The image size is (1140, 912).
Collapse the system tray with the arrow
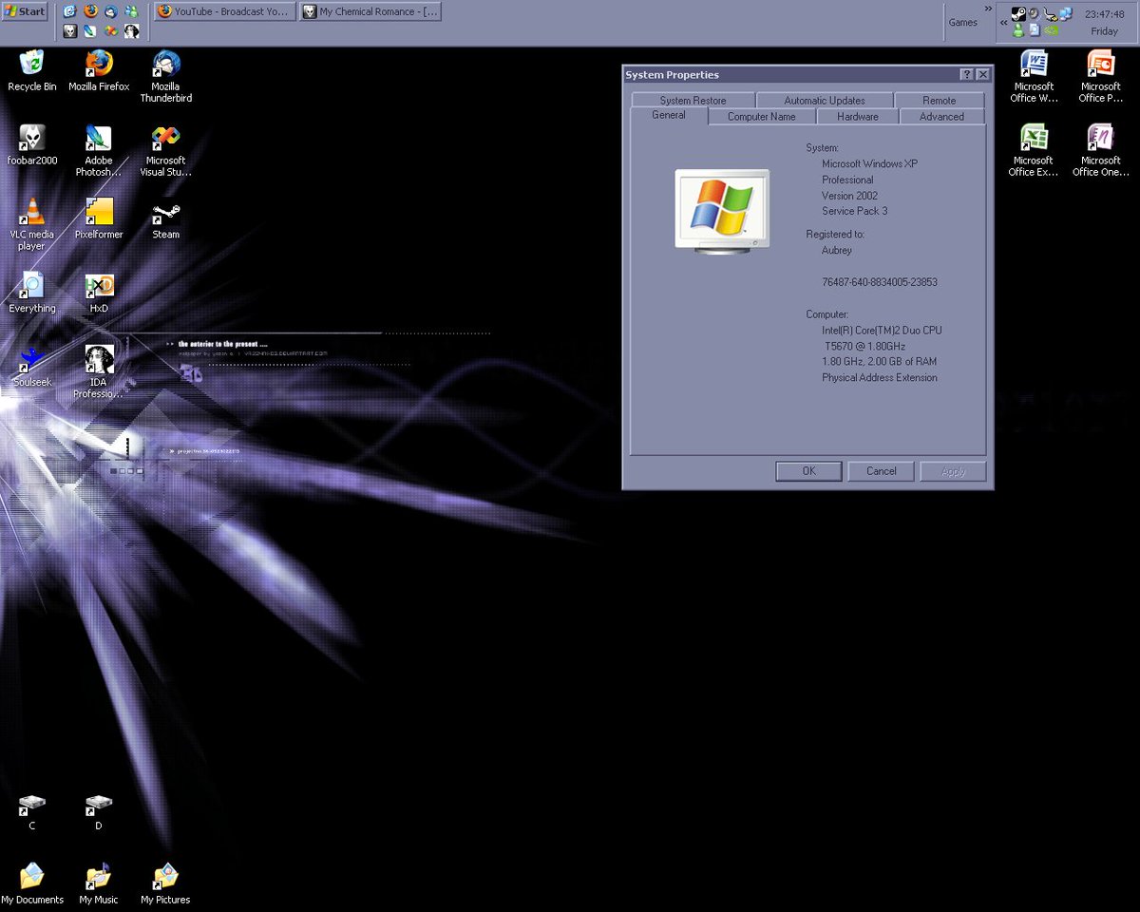pos(1003,23)
